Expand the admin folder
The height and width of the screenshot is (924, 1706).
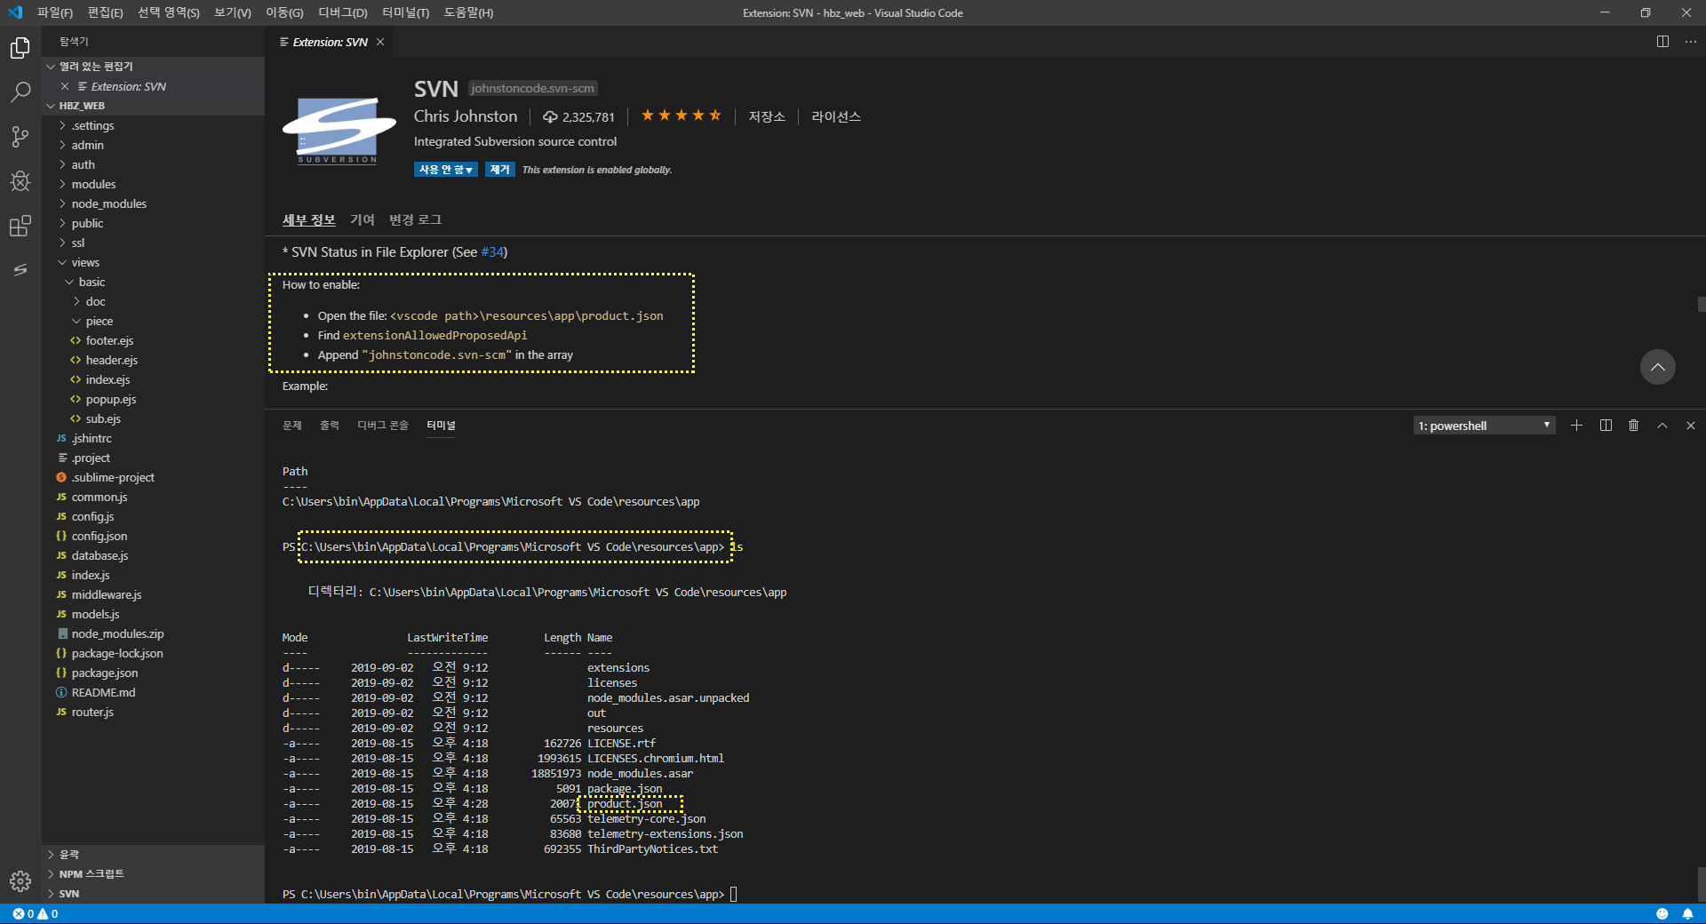click(153, 145)
